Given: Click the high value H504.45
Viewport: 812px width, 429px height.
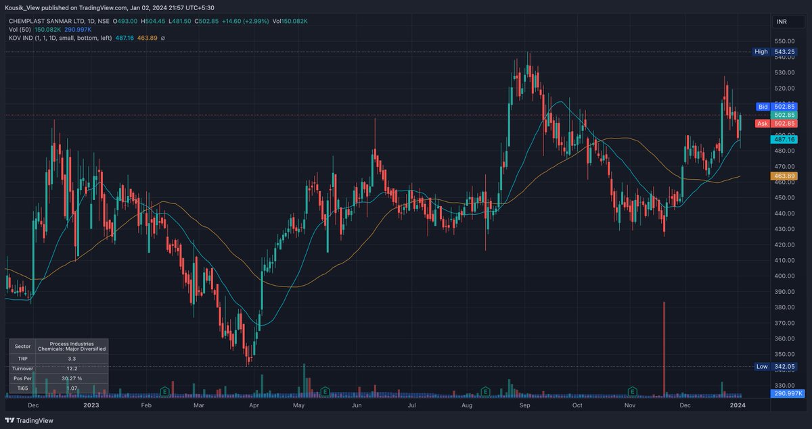Looking at the screenshot, I should click(x=153, y=21).
